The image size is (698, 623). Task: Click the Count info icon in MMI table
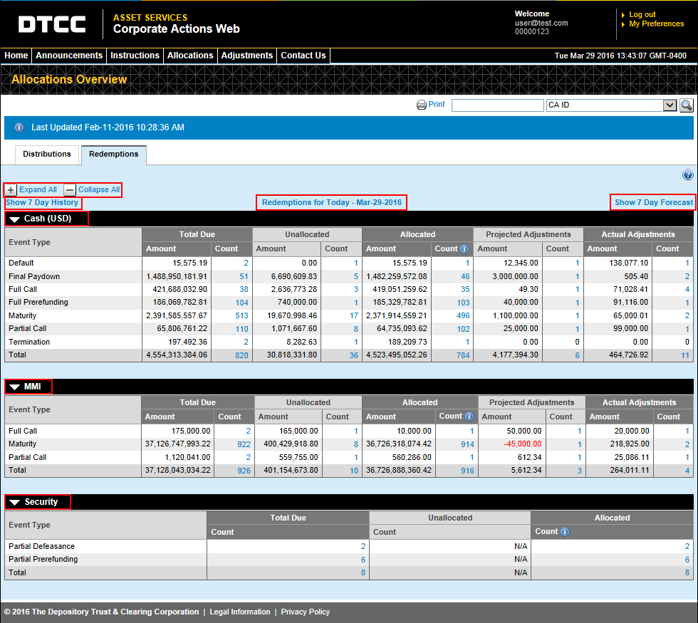(469, 417)
